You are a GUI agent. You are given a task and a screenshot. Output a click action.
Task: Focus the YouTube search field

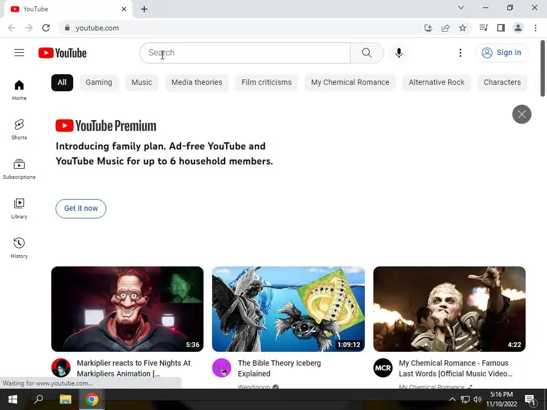tap(245, 53)
